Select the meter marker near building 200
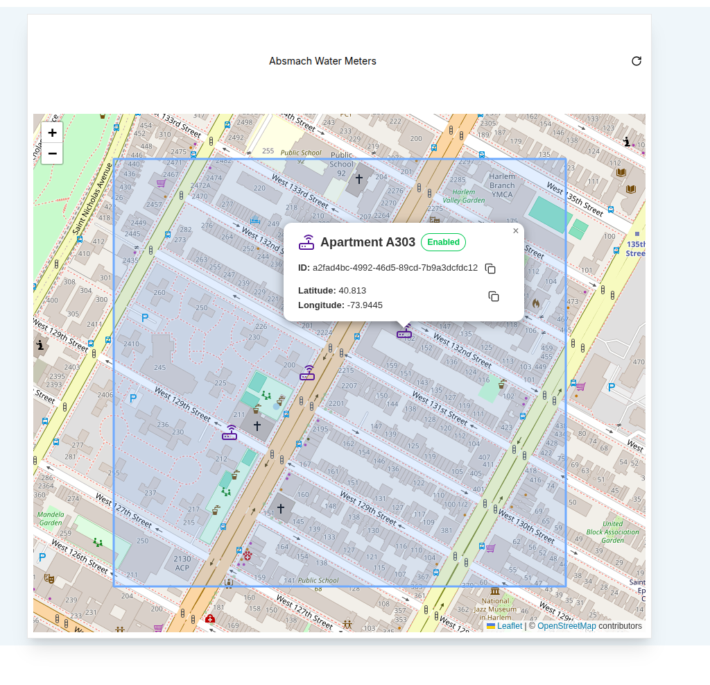 (307, 374)
